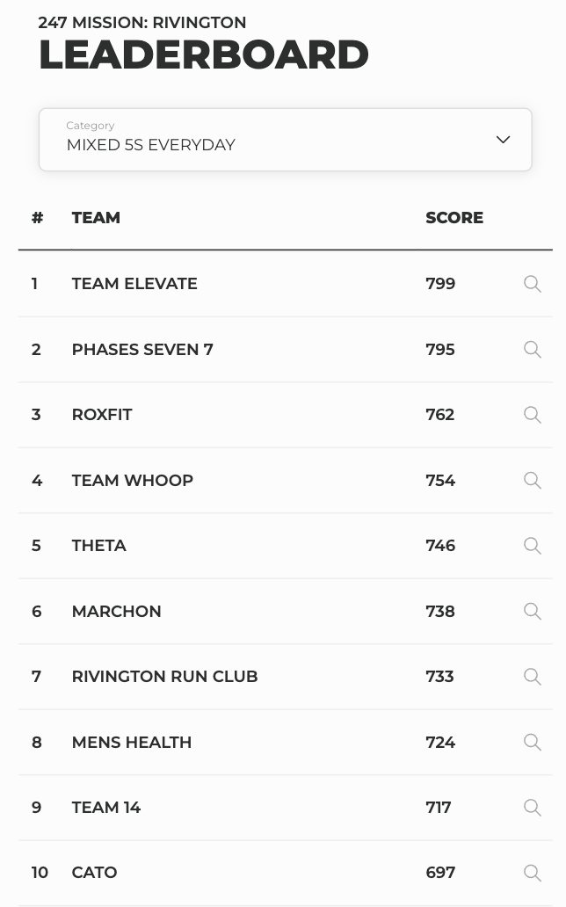Sort by the Score column header
The image size is (566, 907).
[454, 217]
